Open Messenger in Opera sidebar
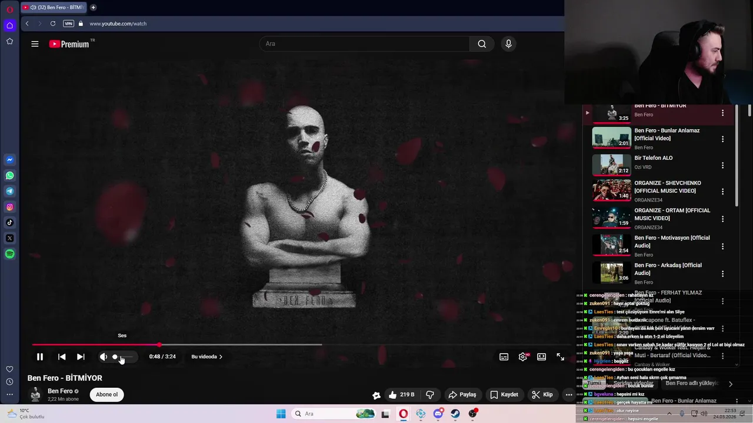This screenshot has width=753, height=423. coord(9,160)
